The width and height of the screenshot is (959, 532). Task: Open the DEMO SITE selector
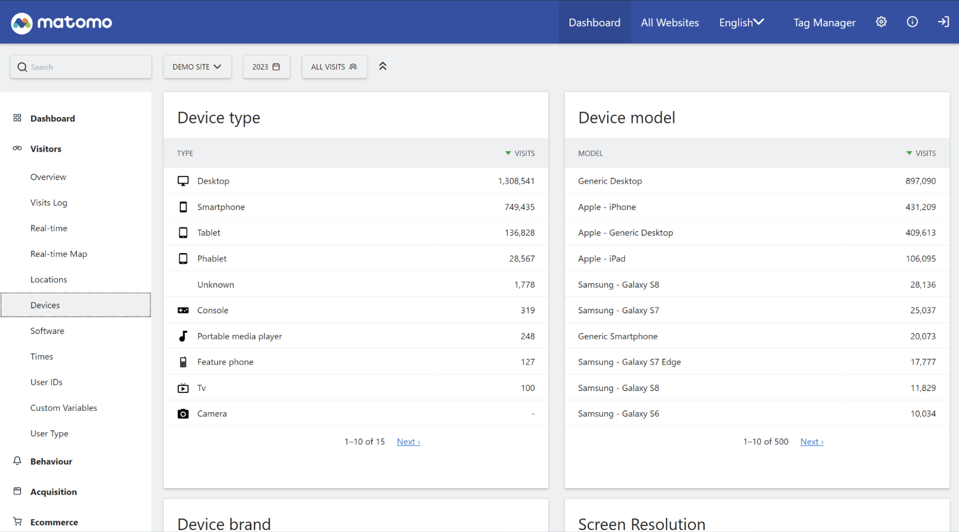pos(197,67)
